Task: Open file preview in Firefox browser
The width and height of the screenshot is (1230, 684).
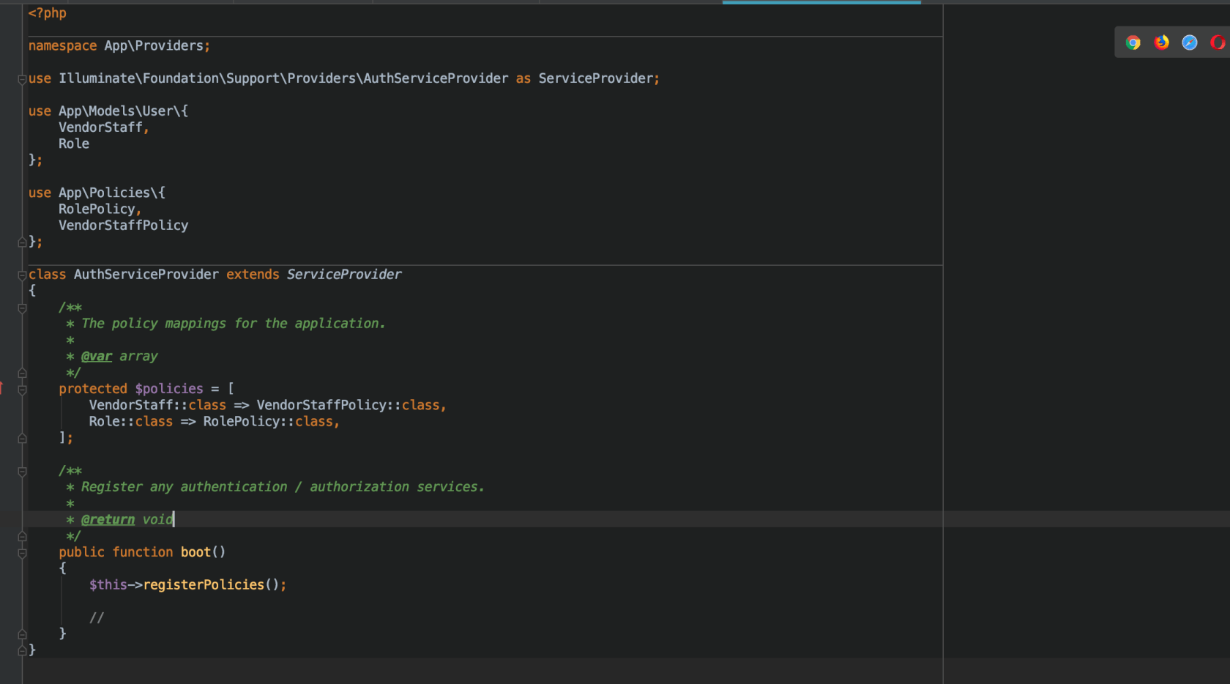Action: [x=1162, y=42]
